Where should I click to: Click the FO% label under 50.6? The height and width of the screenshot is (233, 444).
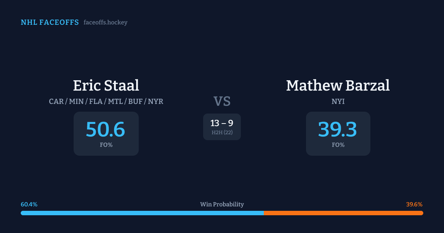(106, 145)
